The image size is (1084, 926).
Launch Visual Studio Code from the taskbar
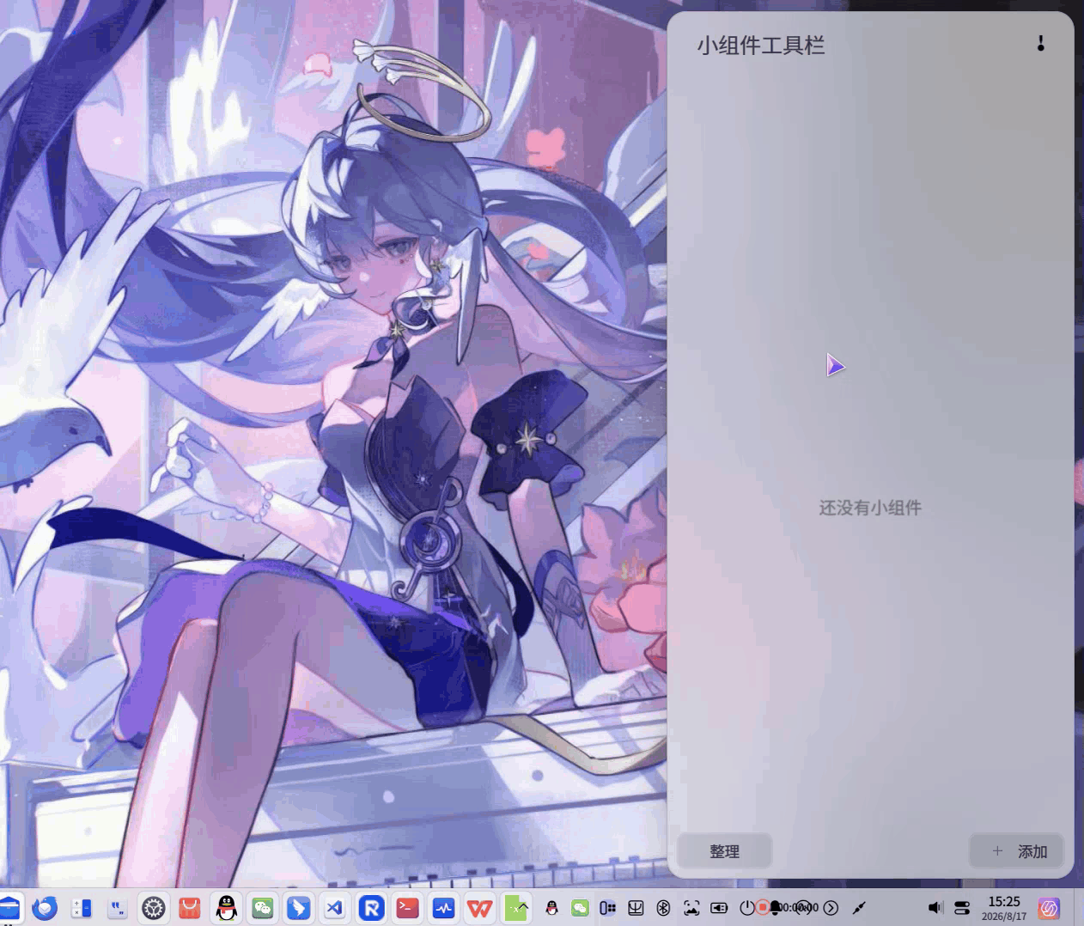(x=335, y=907)
